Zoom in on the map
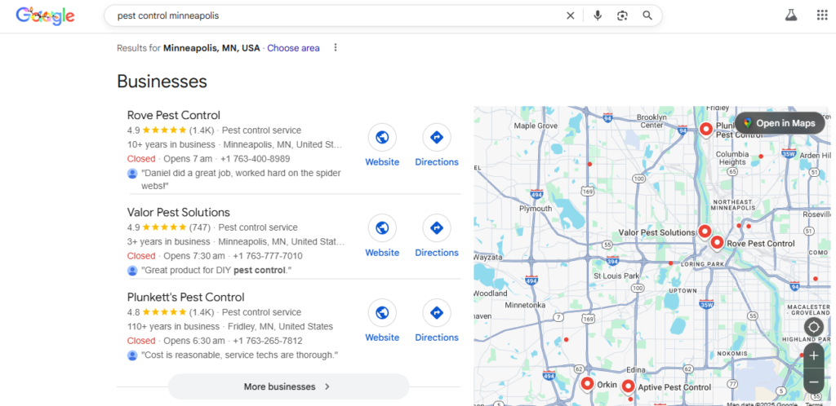 [814, 356]
